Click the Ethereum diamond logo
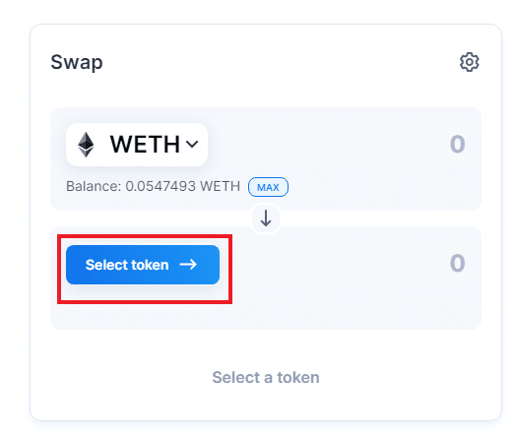Screen dimensions: 515x436 [x=86, y=145]
